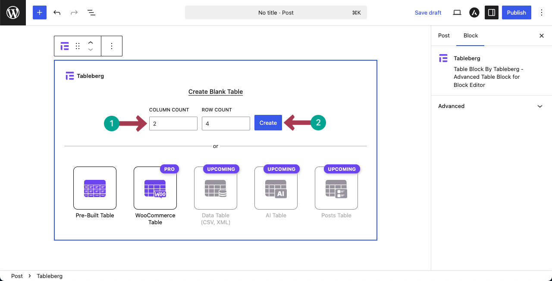
Task: Click the Create Blank Table heading
Action: [x=216, y=92]
